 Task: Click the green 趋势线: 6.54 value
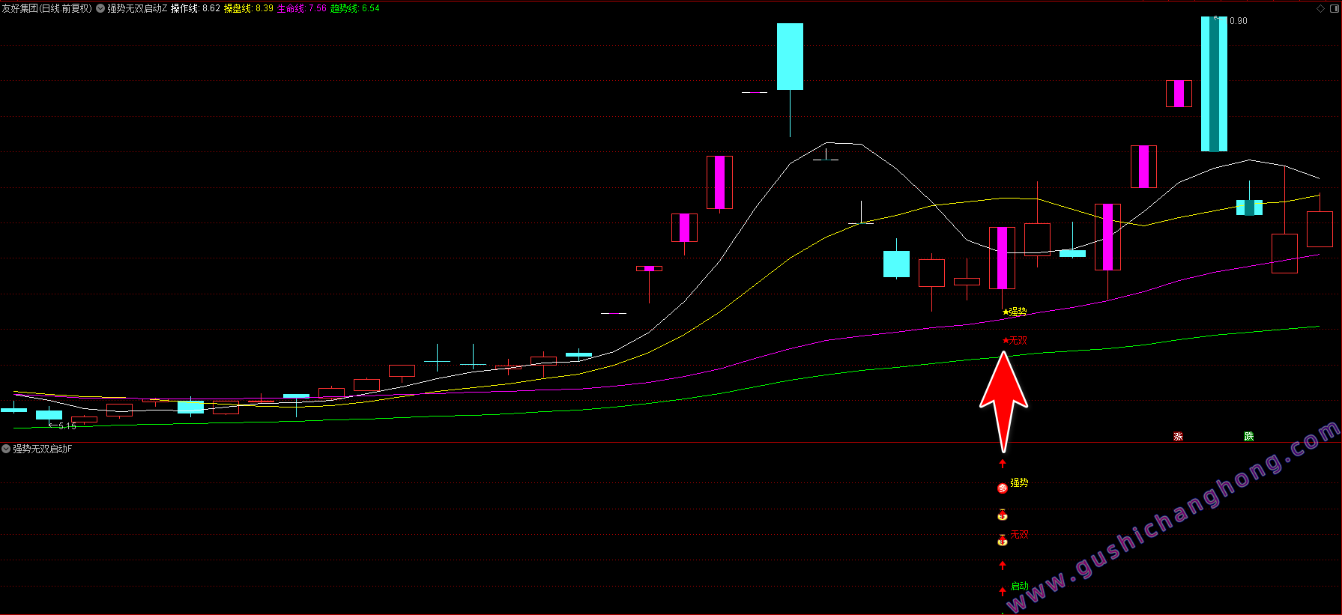pos(355,9)
